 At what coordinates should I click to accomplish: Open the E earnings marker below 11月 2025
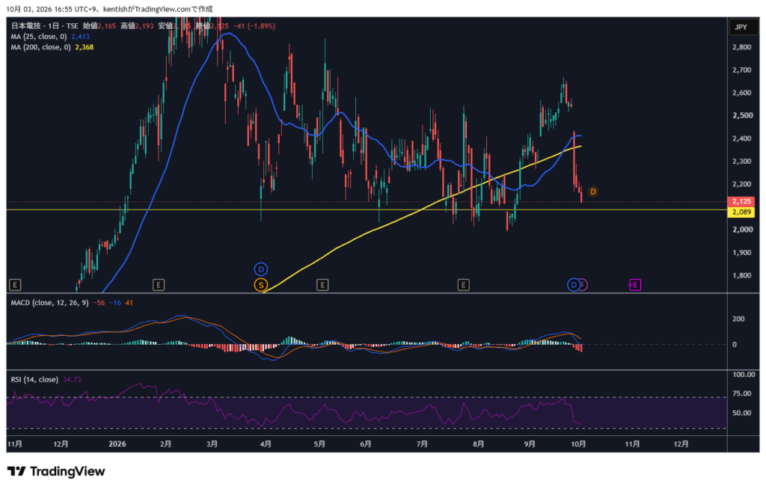[15, 285]
